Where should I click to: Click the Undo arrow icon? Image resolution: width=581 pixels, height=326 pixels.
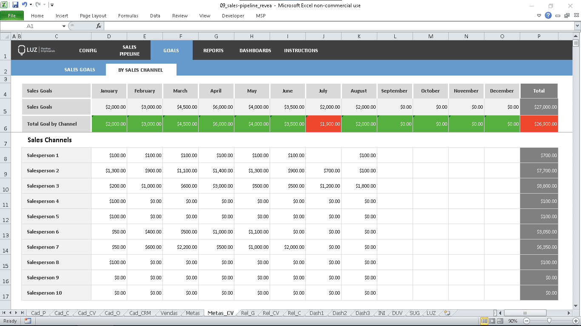(24, 5)
